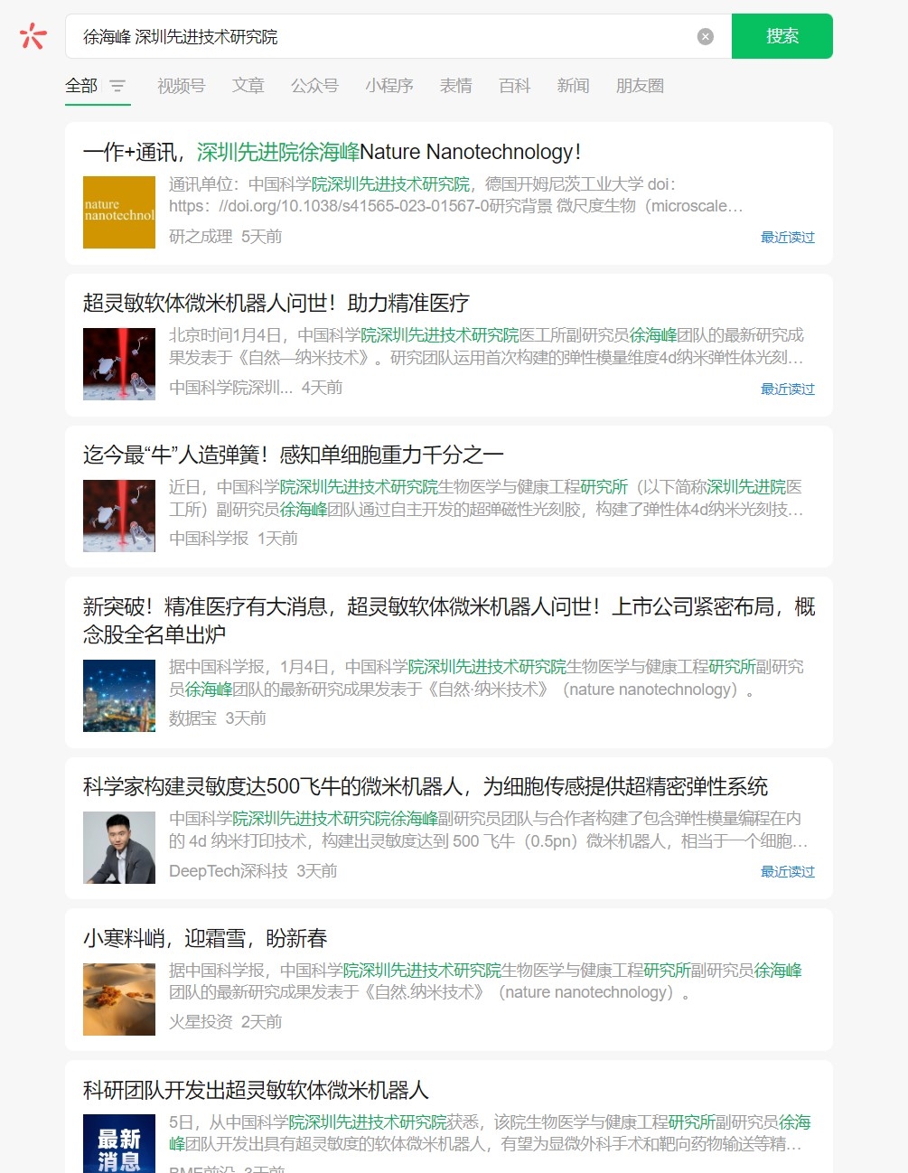Switch to the 公众号 tab
This screenshot has height=1173, width=908.
tap(314, 86)
